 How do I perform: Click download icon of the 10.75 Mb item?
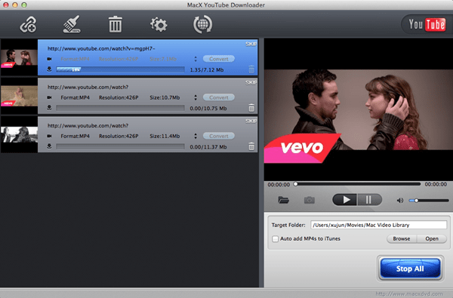click(x=49, y=108)
